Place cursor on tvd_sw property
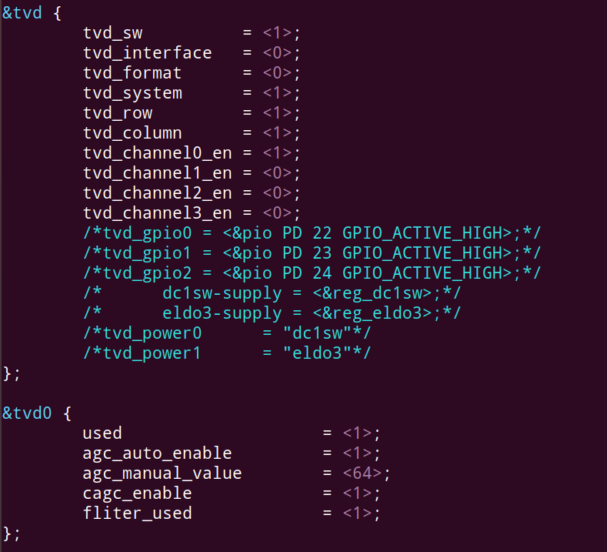This screenshot has height=552, width=607. click(x=112, y=33)
